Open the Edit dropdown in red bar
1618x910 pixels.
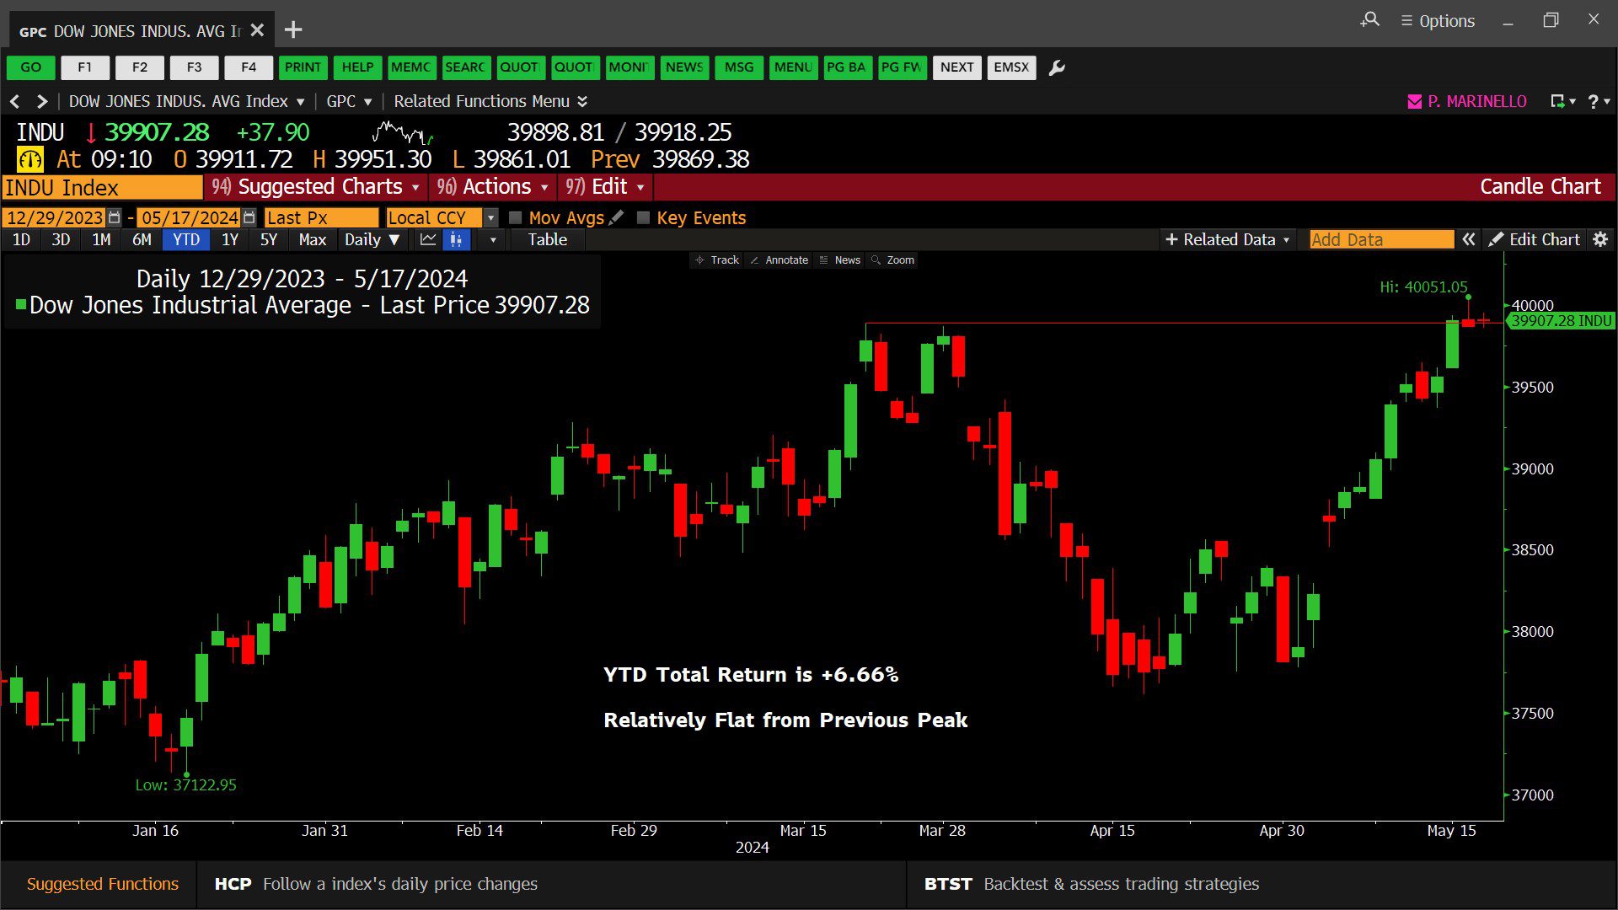[x=606, y=187]
